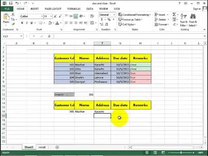
Task: Click the Redo arrow icon
Action: coord(26,3)
